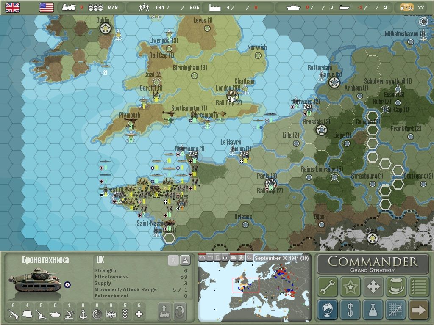Click the globe icon button
The height and width of the screenshot is (325, 434).
(328, 310)
